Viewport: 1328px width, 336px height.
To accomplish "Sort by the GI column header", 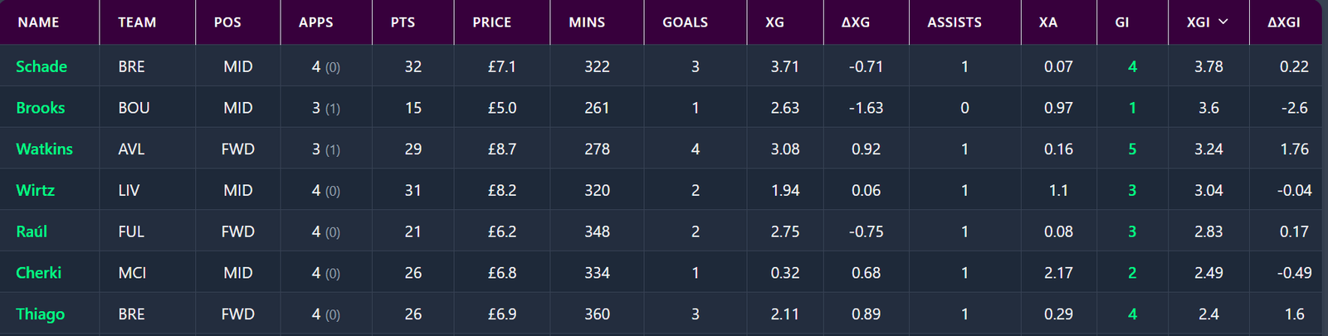I will point(1122,22).
